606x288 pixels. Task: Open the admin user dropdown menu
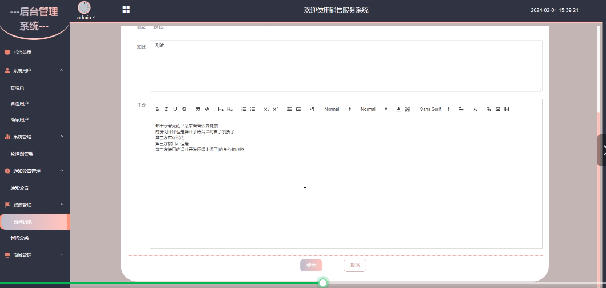[86, 17]
